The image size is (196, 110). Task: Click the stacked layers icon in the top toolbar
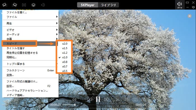point(33,5)
